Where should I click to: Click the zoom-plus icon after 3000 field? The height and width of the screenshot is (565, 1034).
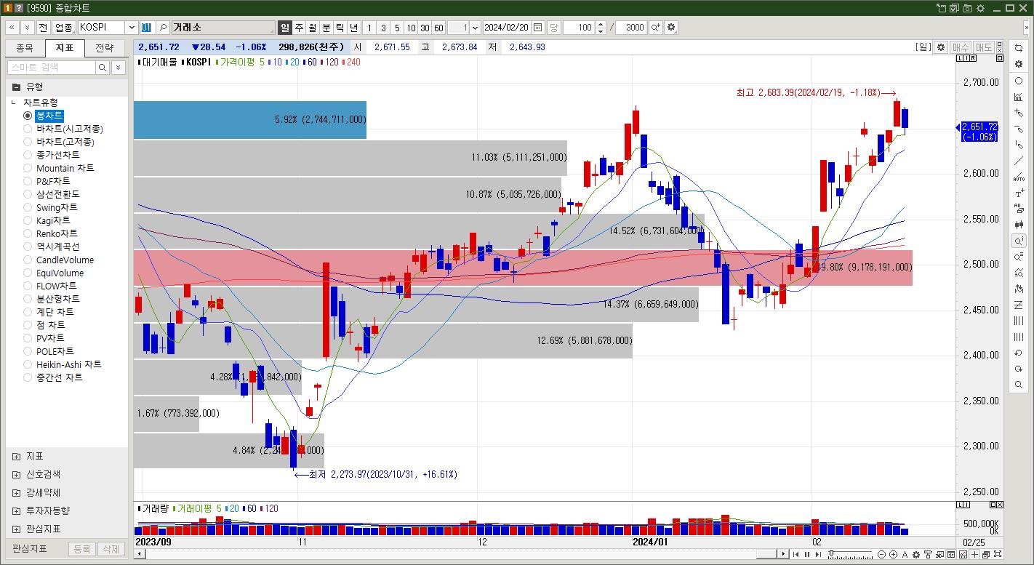tap(655, 28)
